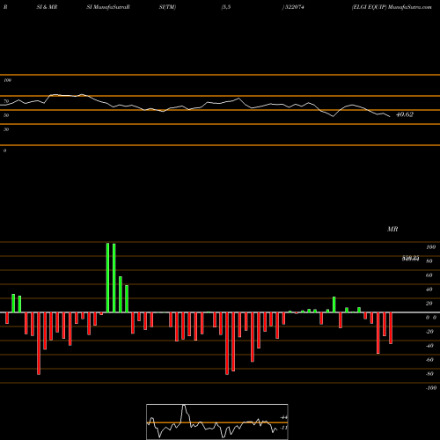Viewport: 440px width, 440px height.
Task: Click the RSI axis label 30
Action: (x=6, y=129)
